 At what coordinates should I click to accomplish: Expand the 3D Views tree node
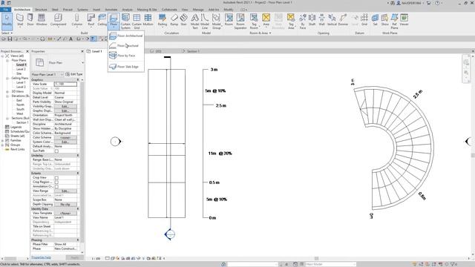click(7, 91)
